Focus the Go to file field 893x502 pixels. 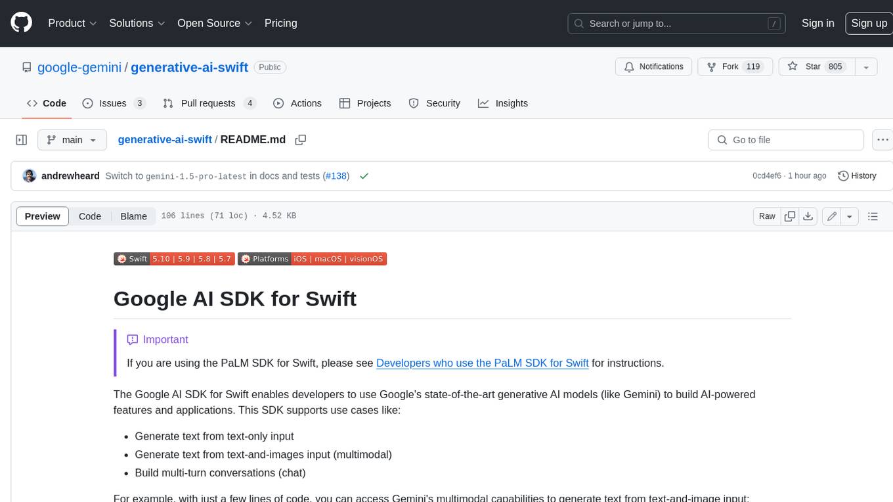tap(786, 140)
